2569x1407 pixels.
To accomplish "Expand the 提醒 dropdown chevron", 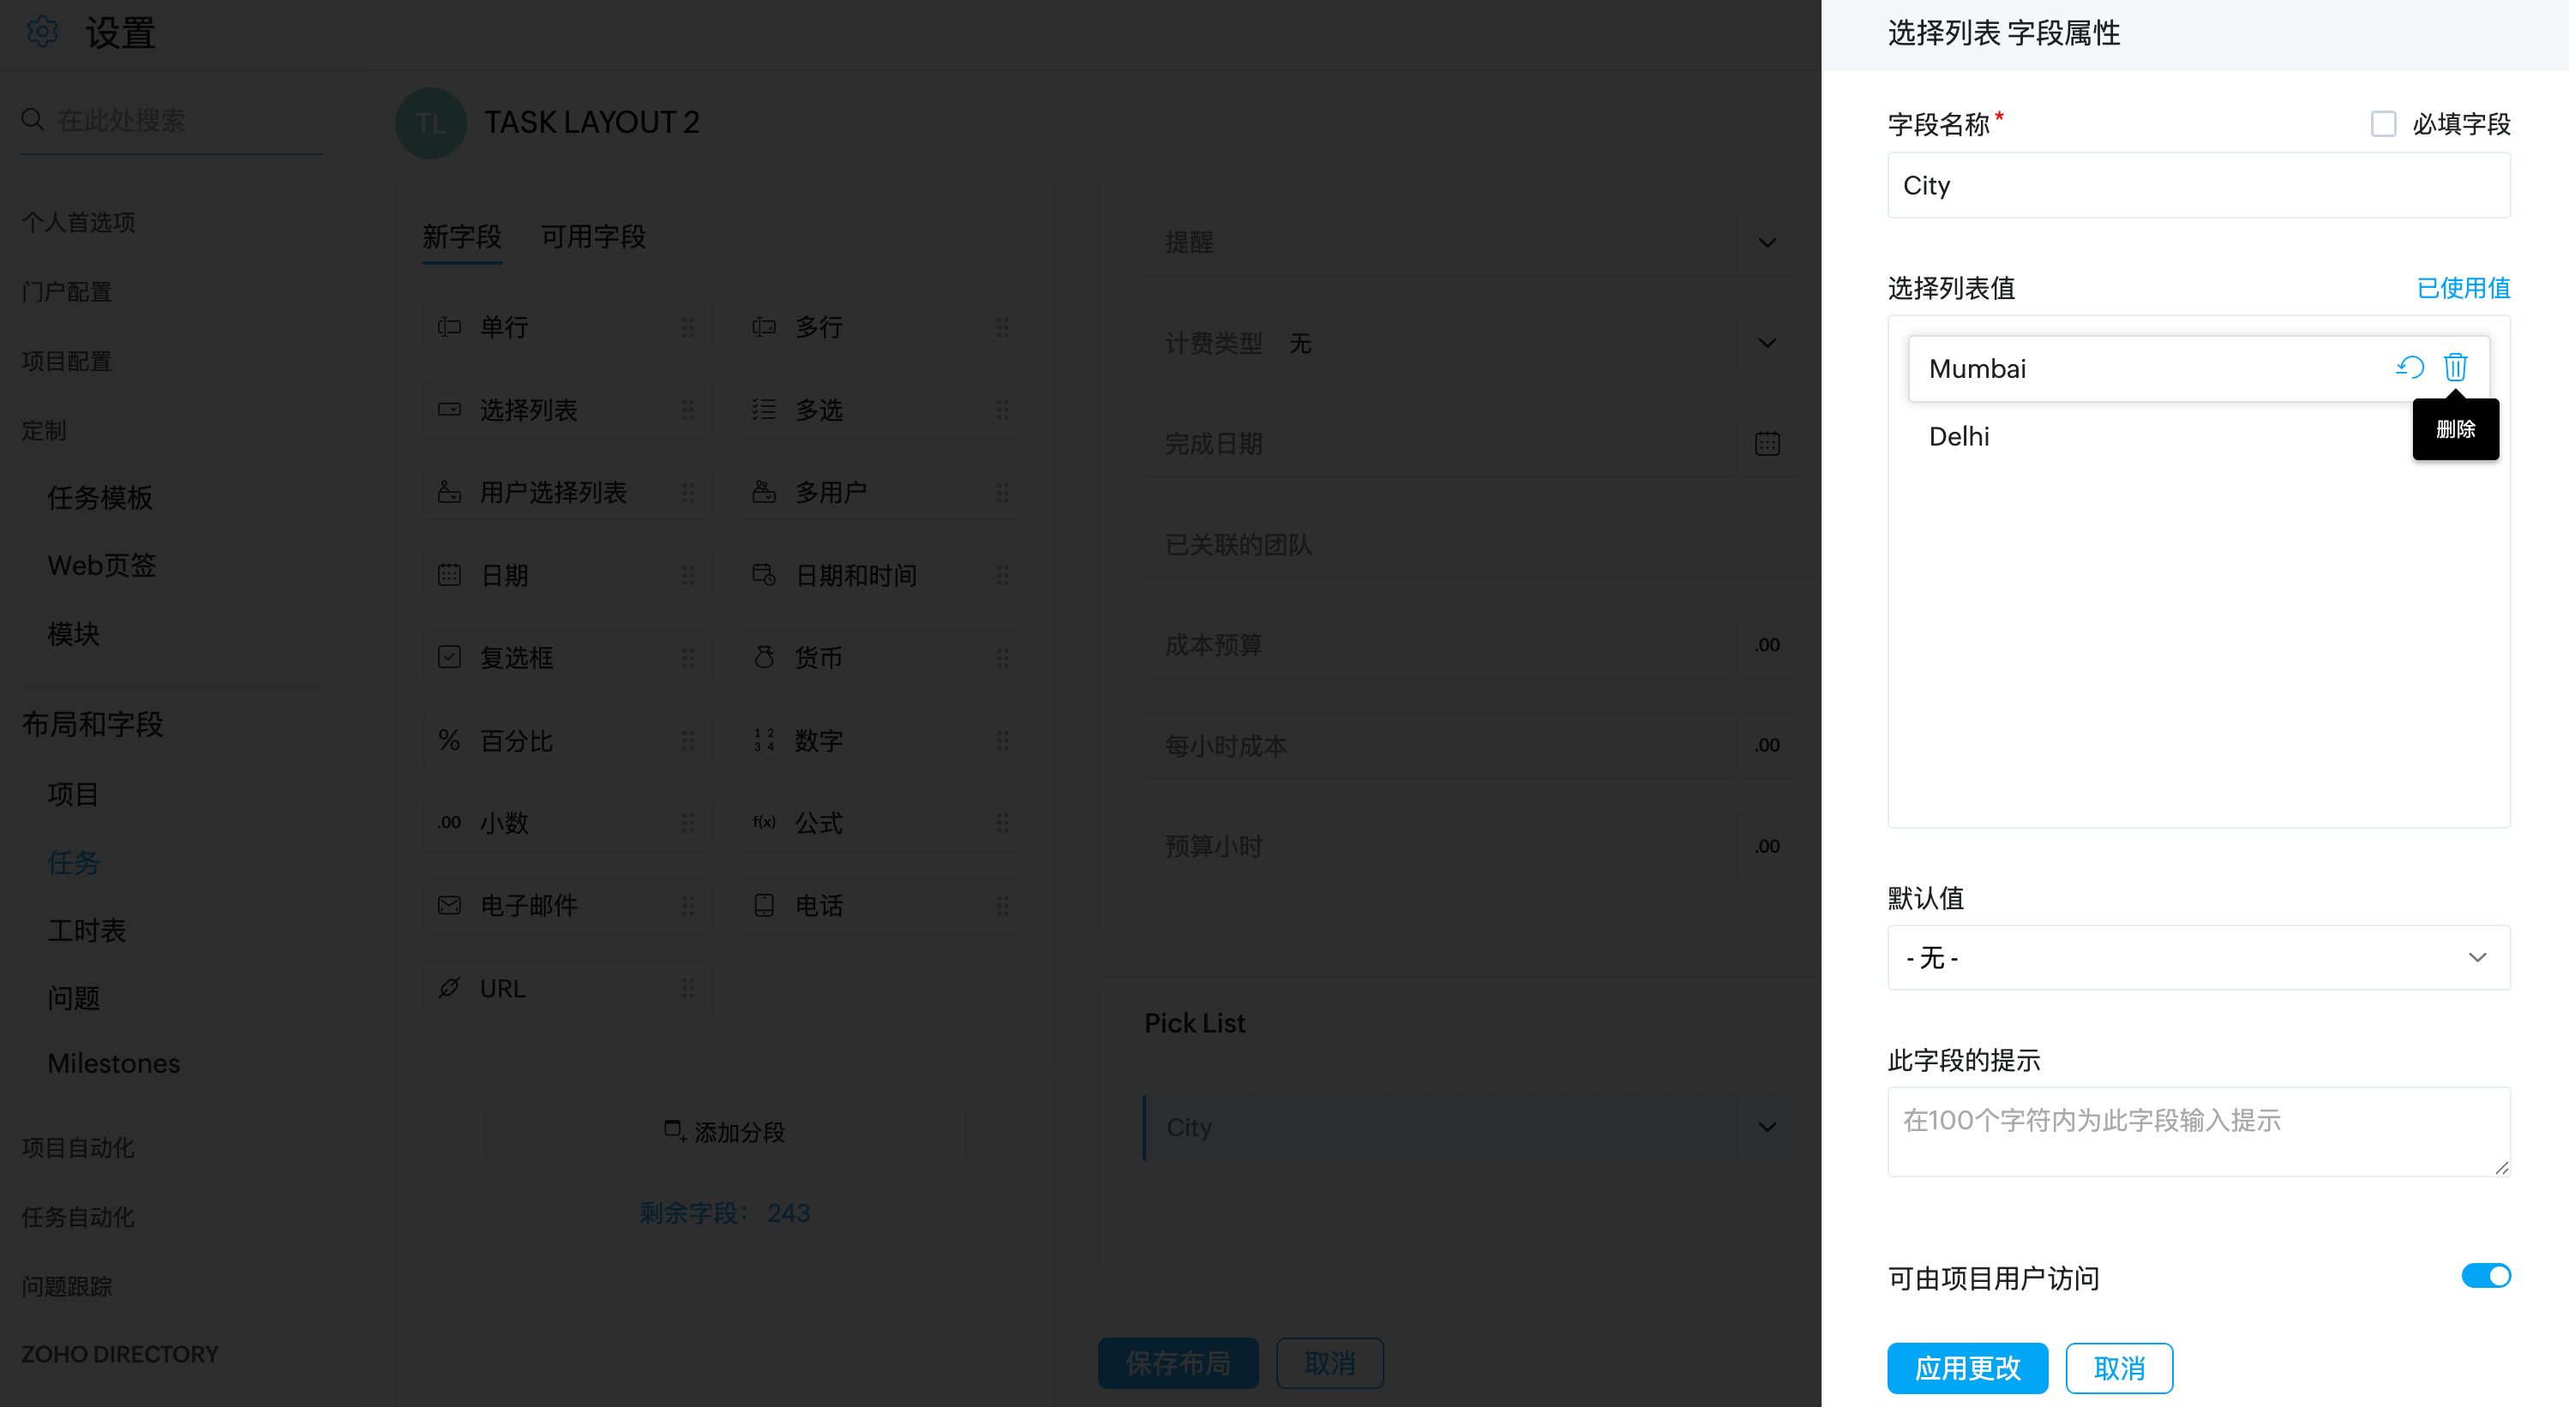I will (1766, 242).
